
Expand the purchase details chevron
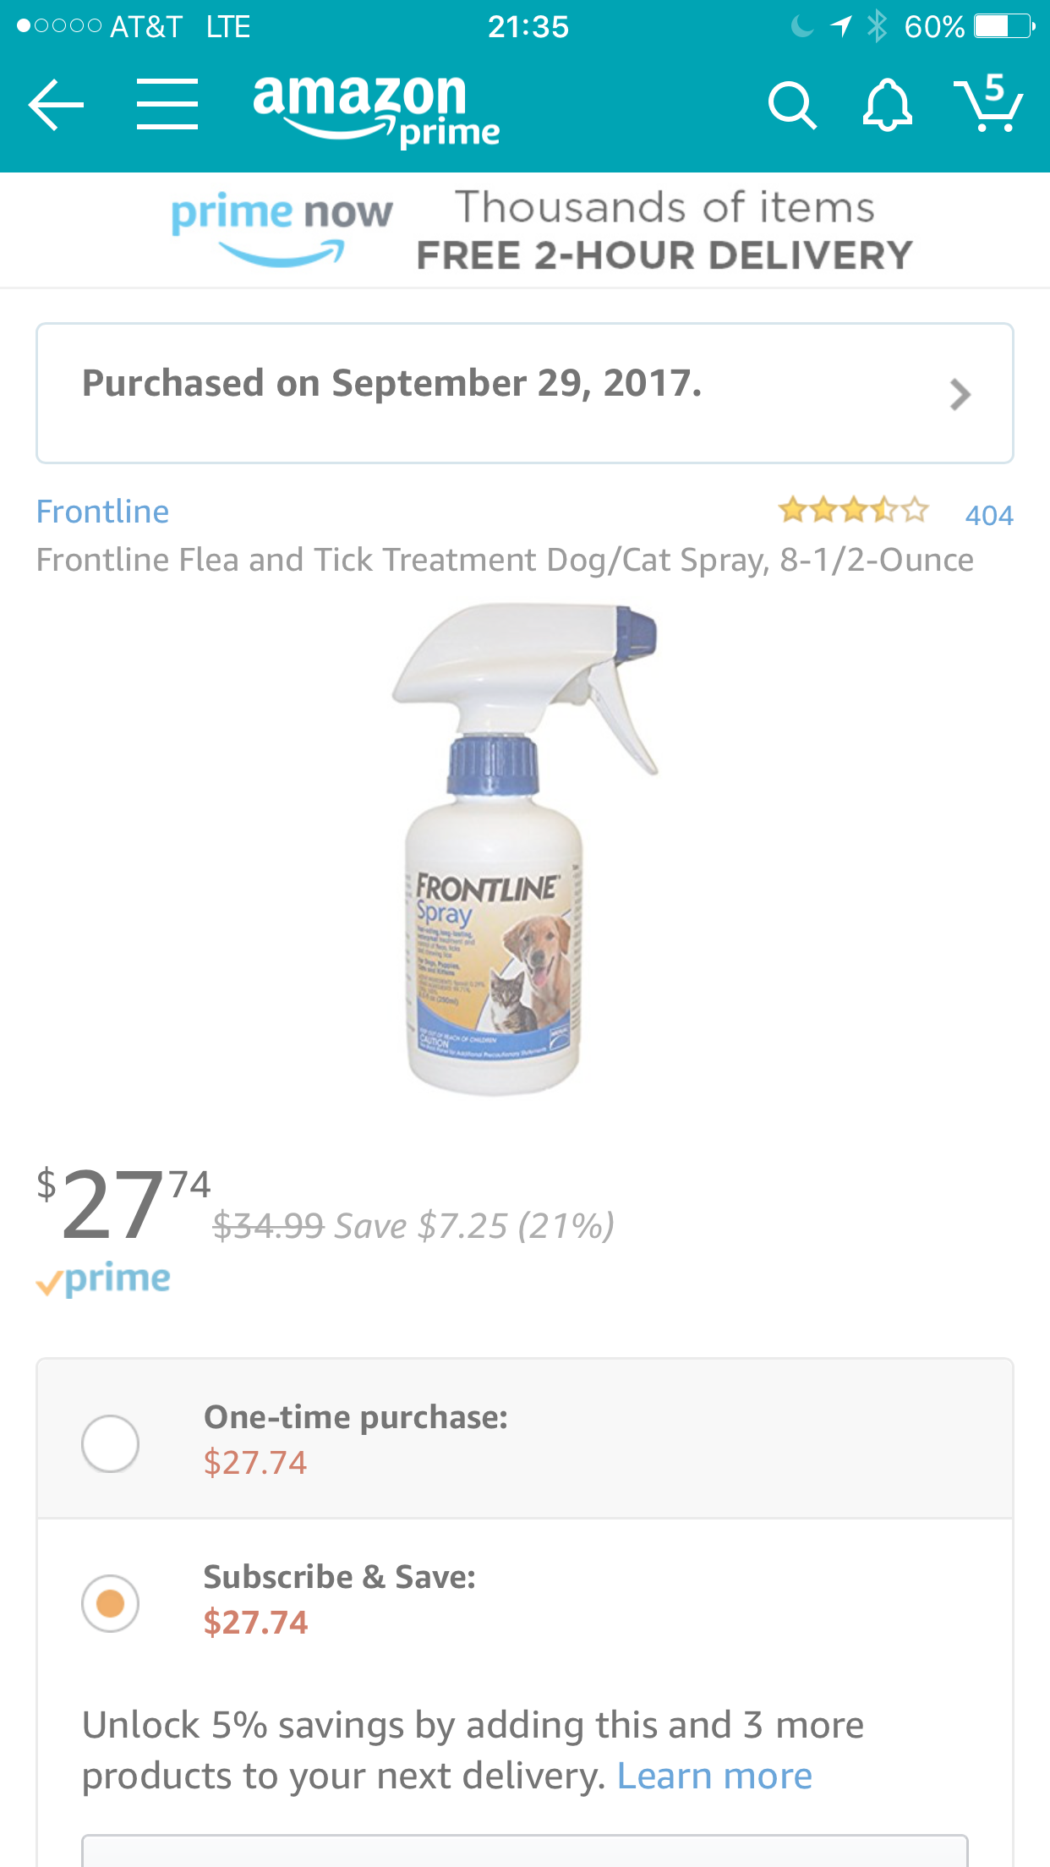[x=960, y=394]
